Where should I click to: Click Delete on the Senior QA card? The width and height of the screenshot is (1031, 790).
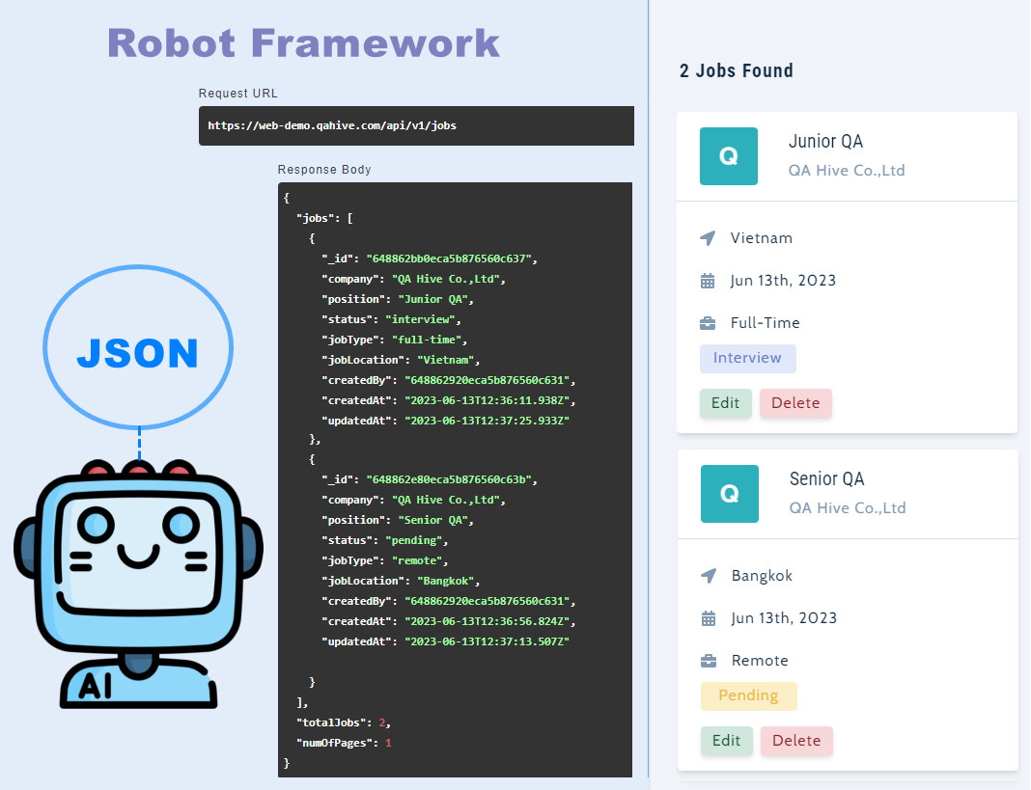coord(796,741)
